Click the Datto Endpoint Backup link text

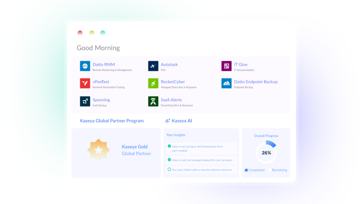[256, 82]
